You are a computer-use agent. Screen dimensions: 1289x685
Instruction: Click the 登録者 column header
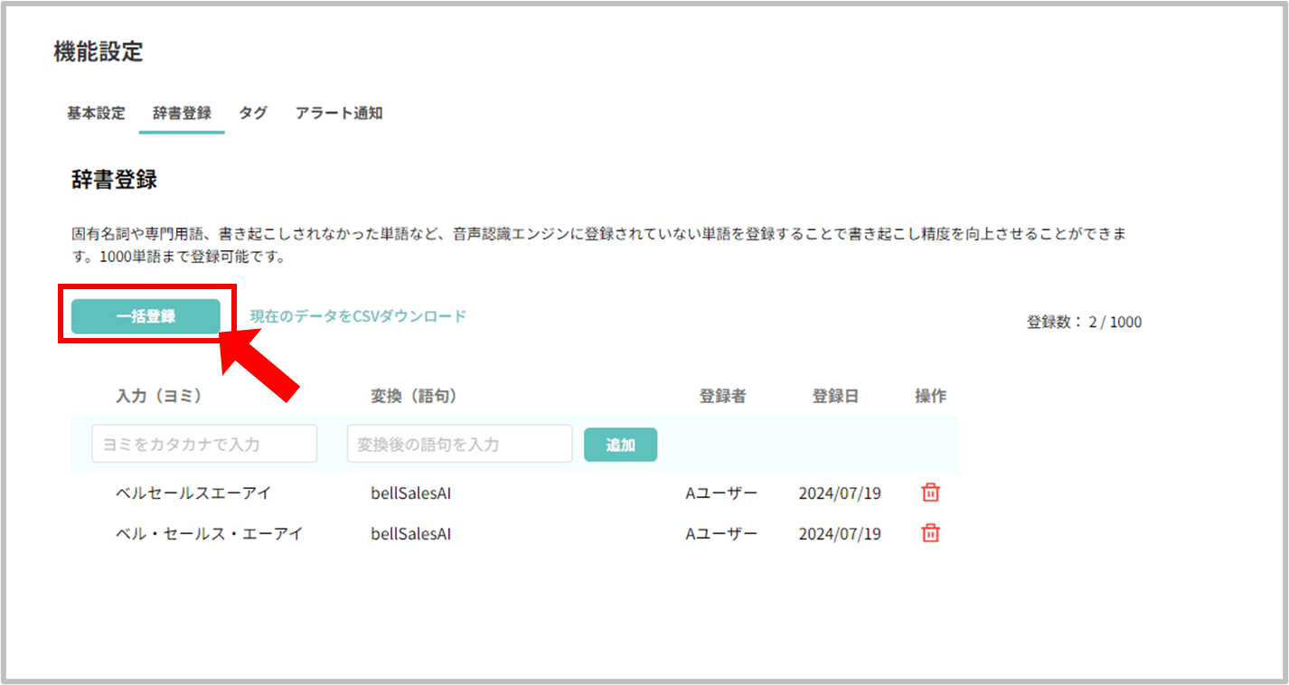pyautogui.click(x=722, y=396)
